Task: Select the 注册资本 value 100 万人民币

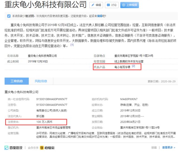Action: point(44,122)
